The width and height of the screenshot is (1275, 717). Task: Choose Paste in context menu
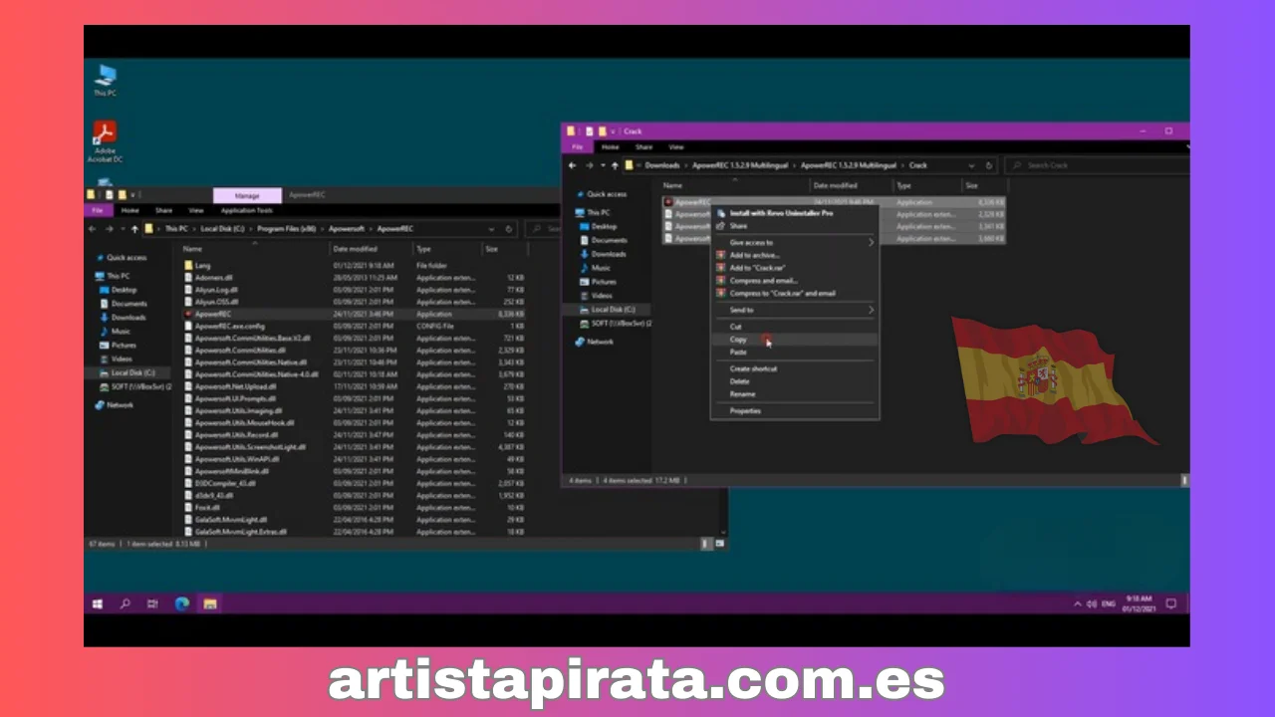(795, 352)
